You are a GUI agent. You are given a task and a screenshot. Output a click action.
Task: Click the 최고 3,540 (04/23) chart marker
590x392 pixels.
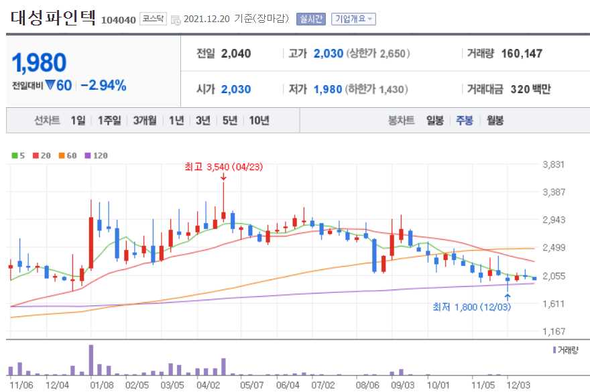tap(223, 167)
